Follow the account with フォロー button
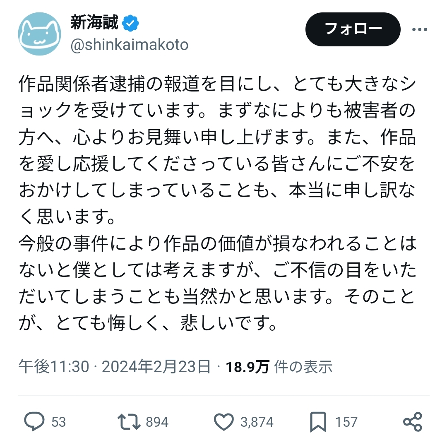 [353, 29]
